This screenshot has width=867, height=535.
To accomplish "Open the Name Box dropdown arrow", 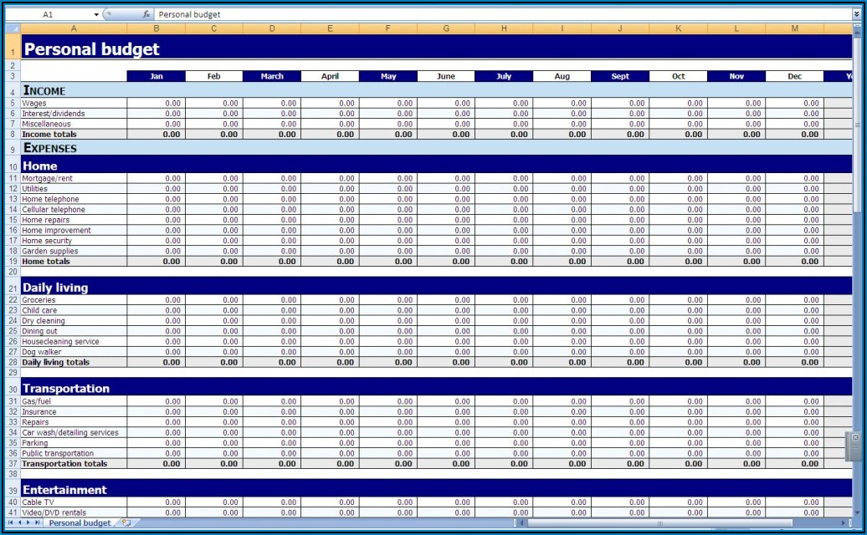I will [97, 14].
